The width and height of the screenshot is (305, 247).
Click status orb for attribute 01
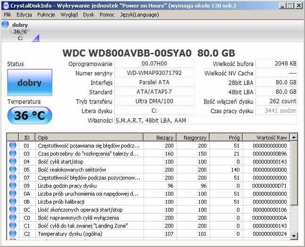pos(13,146)
